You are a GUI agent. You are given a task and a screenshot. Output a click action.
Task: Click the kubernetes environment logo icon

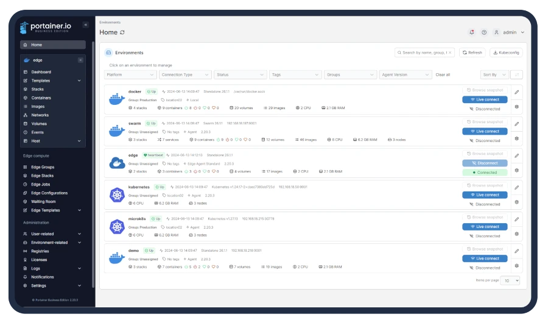[x=117, y=195]
